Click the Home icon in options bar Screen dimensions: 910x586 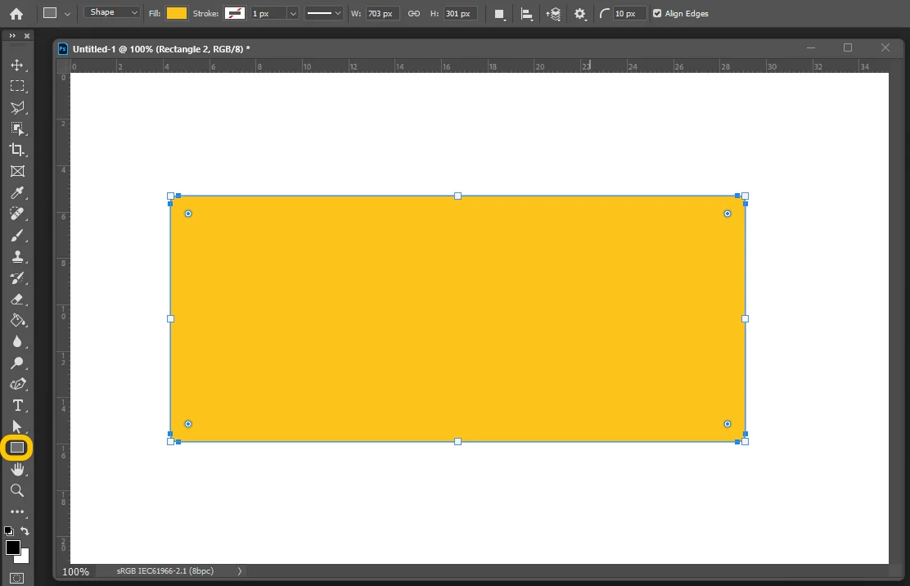point(16,13)
